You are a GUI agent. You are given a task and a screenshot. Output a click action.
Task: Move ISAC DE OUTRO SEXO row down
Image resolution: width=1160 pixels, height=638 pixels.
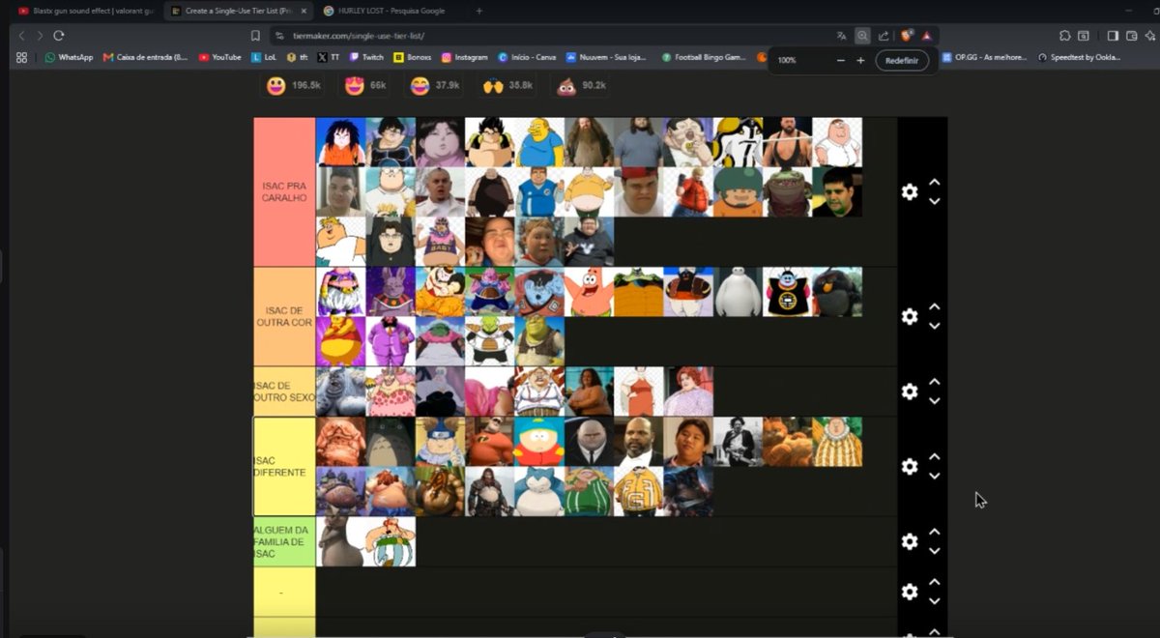(935, 401)
